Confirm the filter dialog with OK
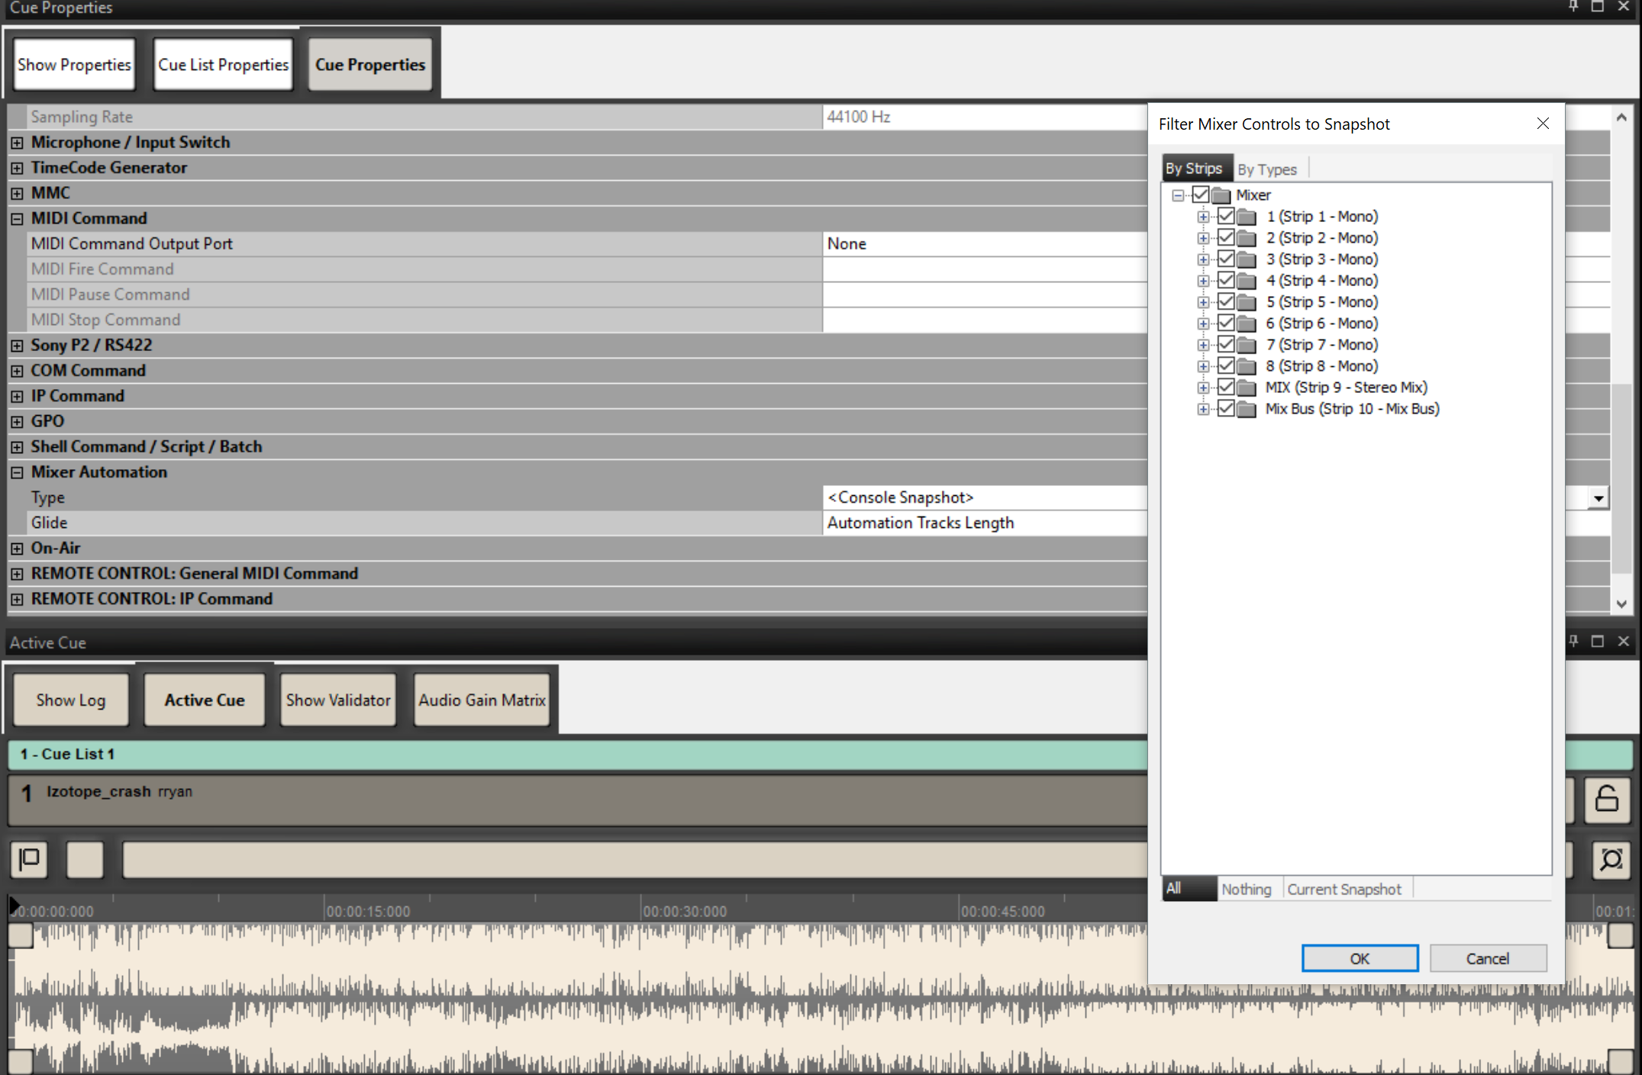1642x1075 pixels. [x=1360, y=958]
